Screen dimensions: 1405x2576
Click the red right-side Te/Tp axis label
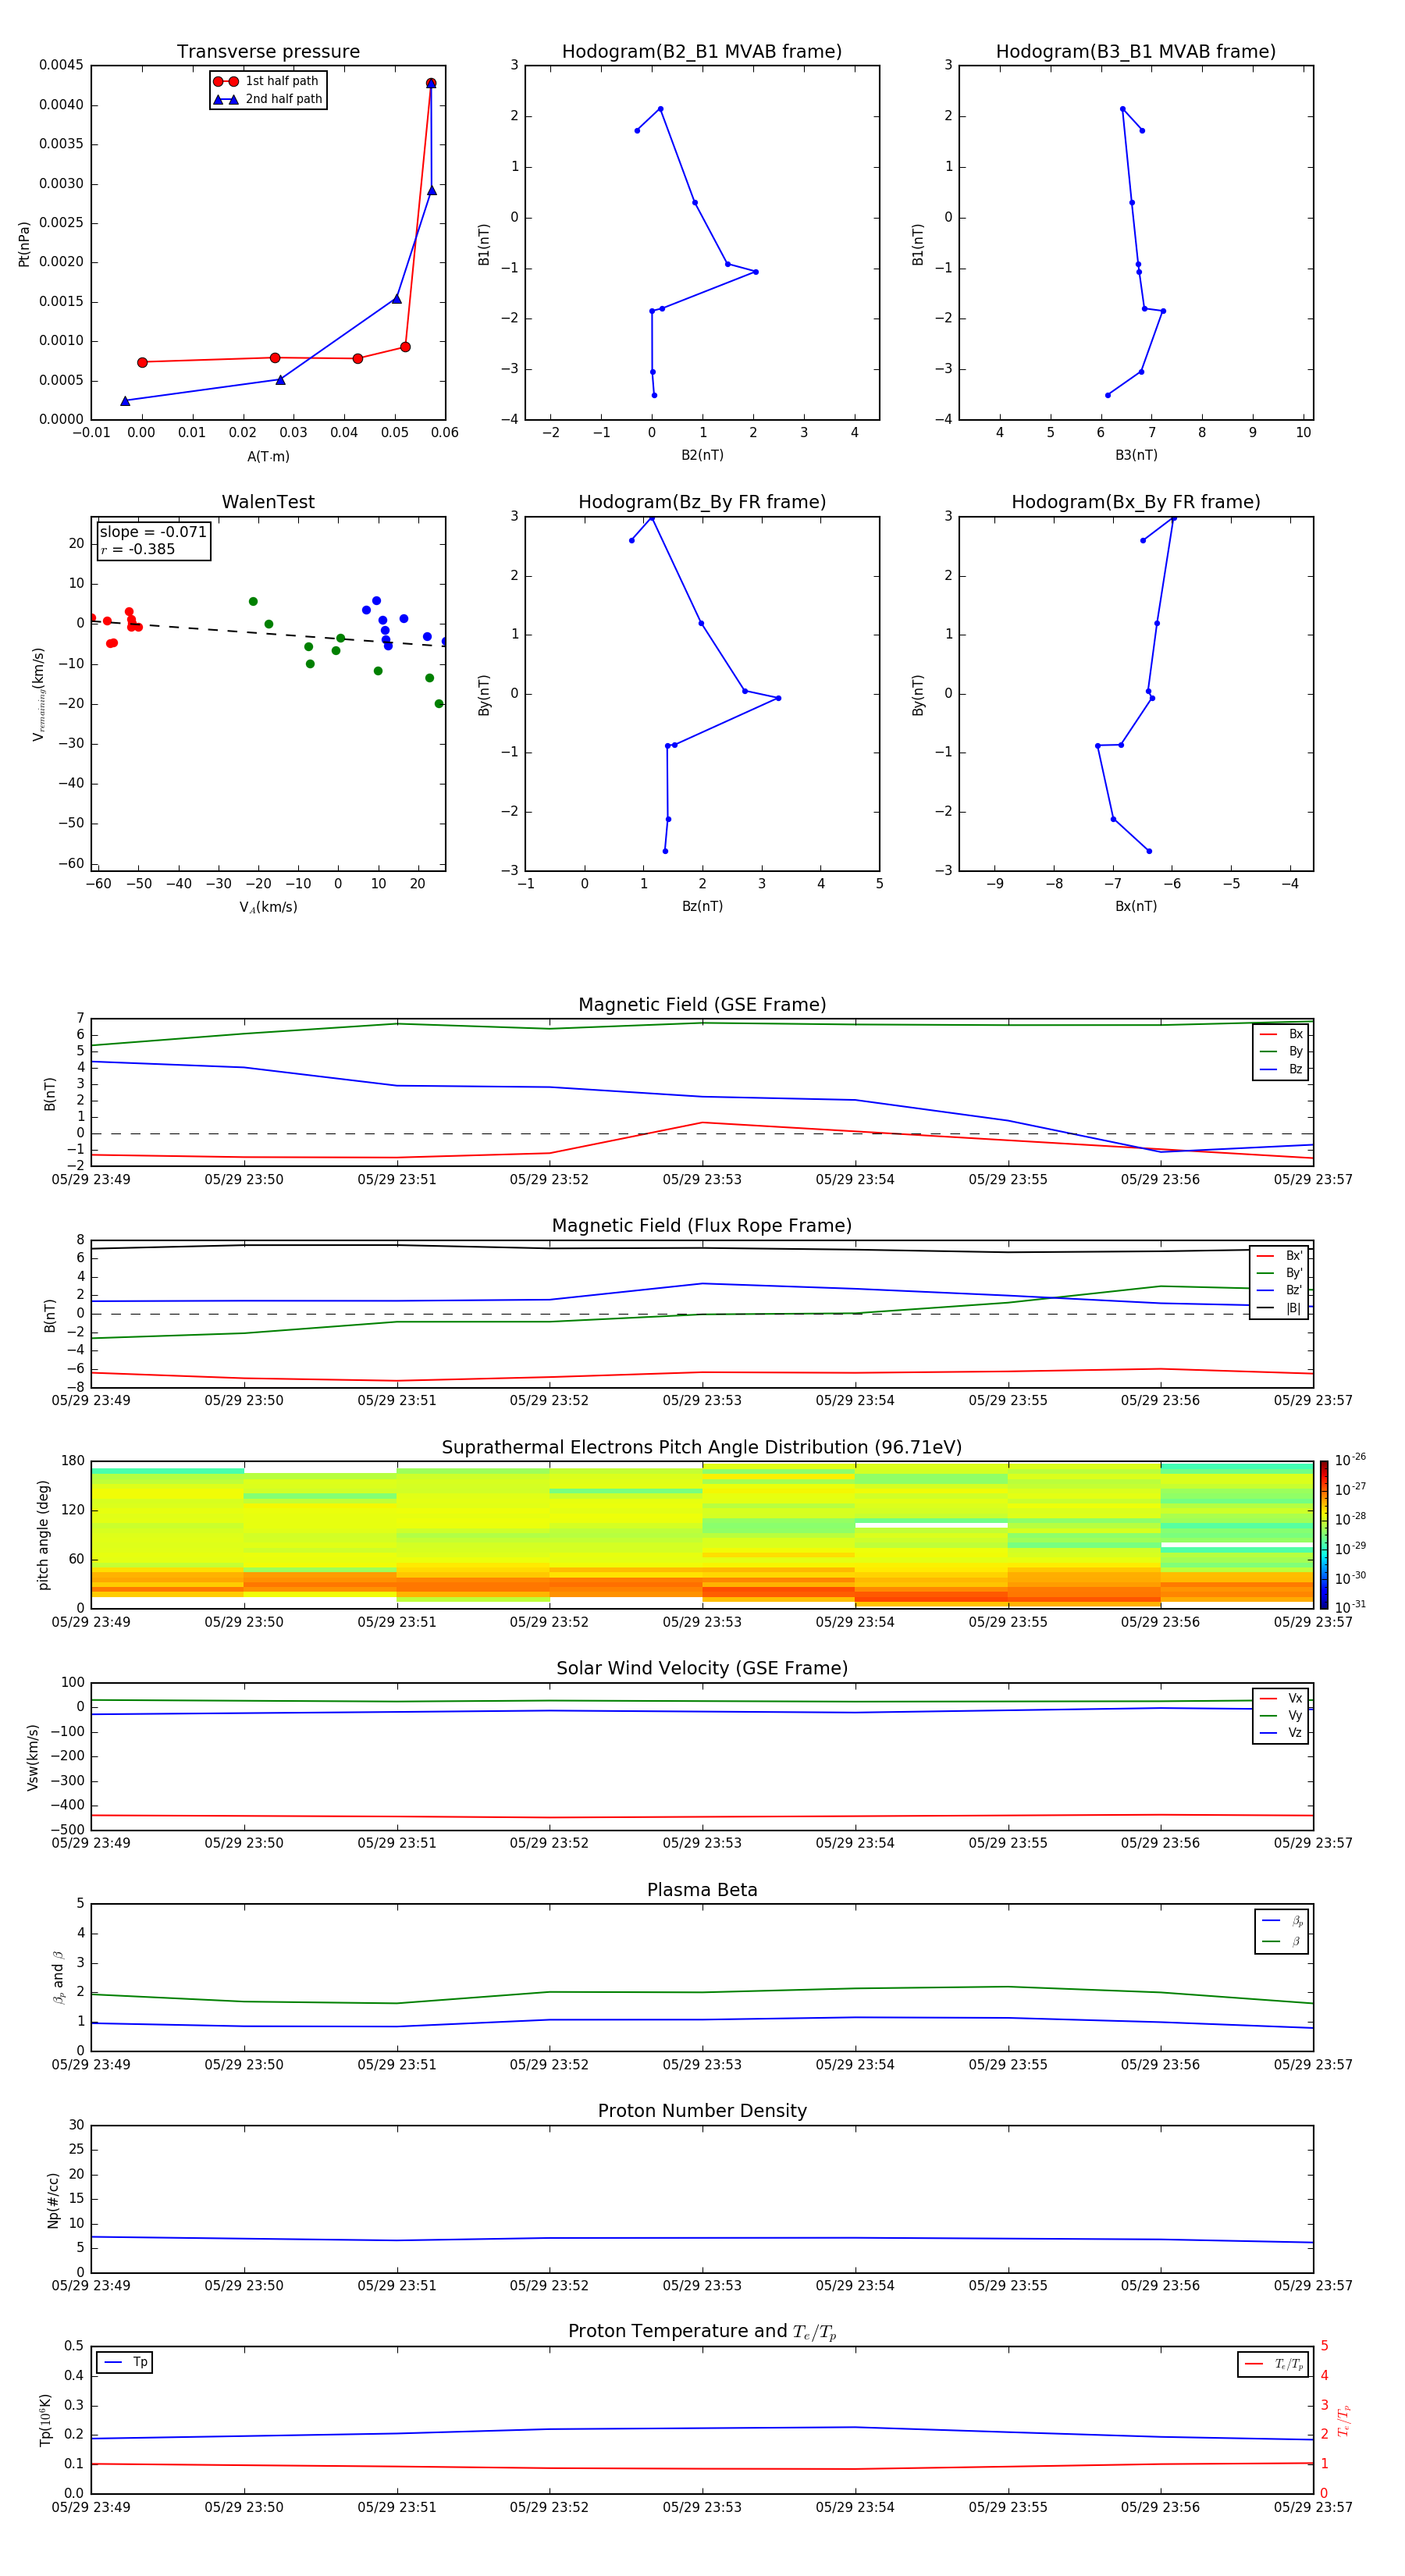point(1344,2420)
